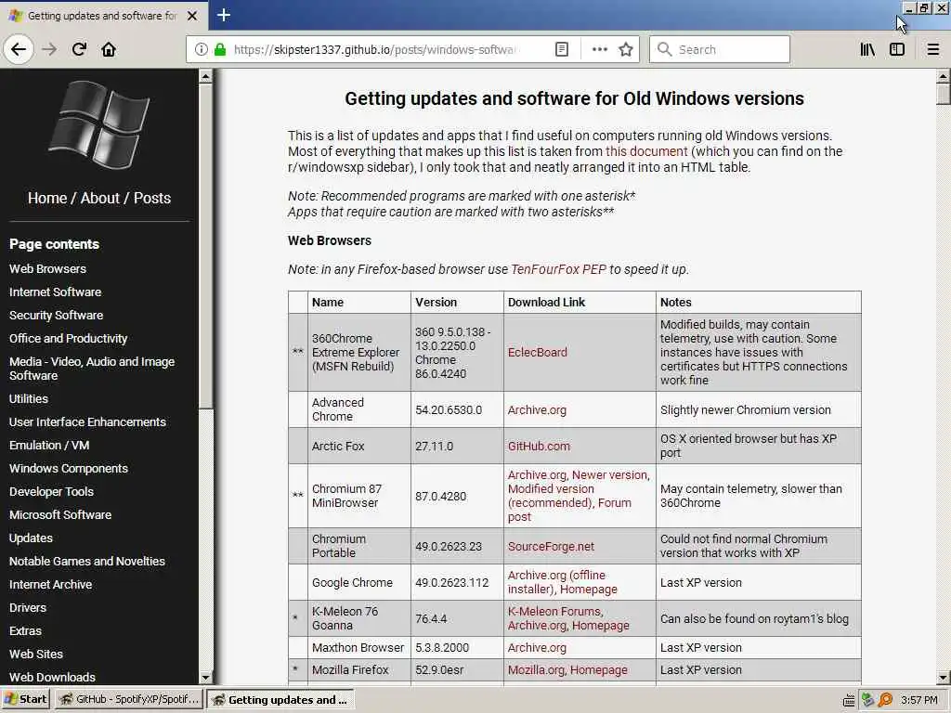Image resolution: width=951 pixels, height=713 pixels.
Task: Jump to User Interface Enhancements section
Action: (x=87, y=422)
